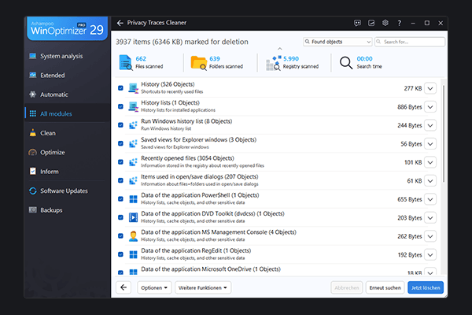Expand the RegEdit 192 Bytes row
Screen dimensions: 472x315
430,255
